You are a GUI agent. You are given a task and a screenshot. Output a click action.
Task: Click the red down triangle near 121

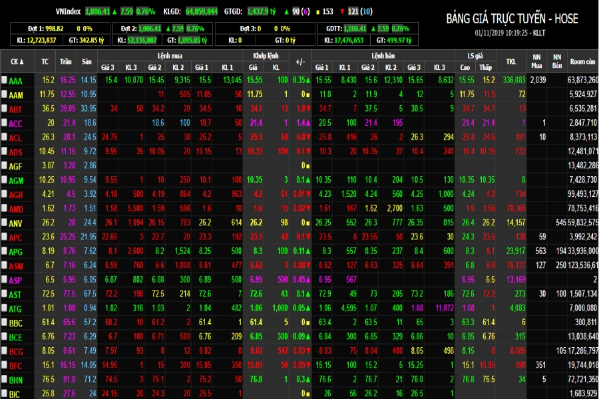click(342, 12)
